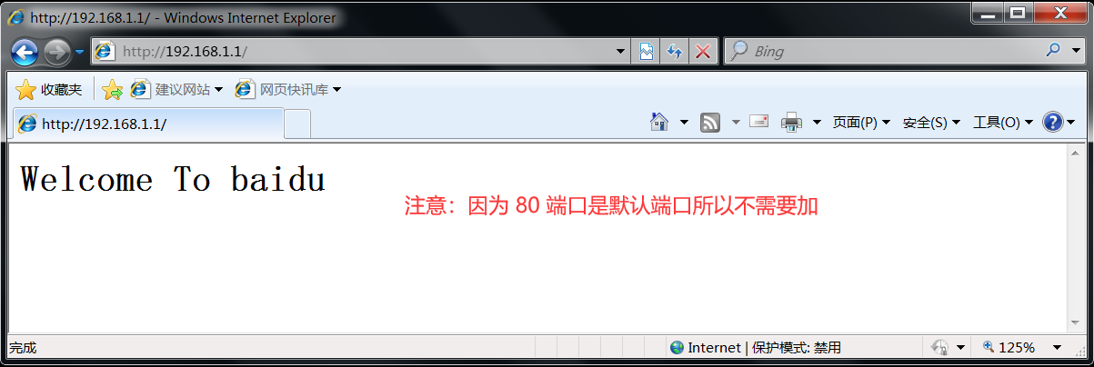Open Favorites star button 收藏夹

coord(49,89)
